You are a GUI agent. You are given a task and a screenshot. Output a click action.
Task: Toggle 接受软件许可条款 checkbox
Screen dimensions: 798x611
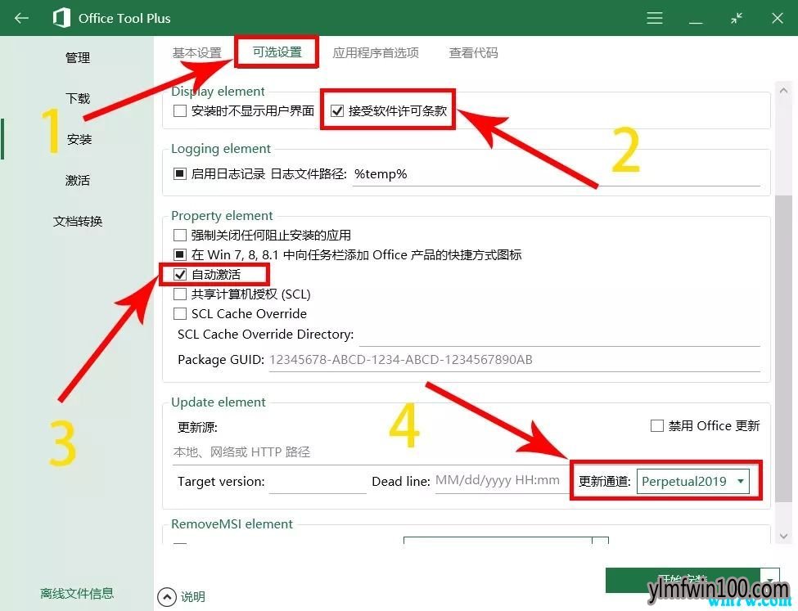[337, 110]
